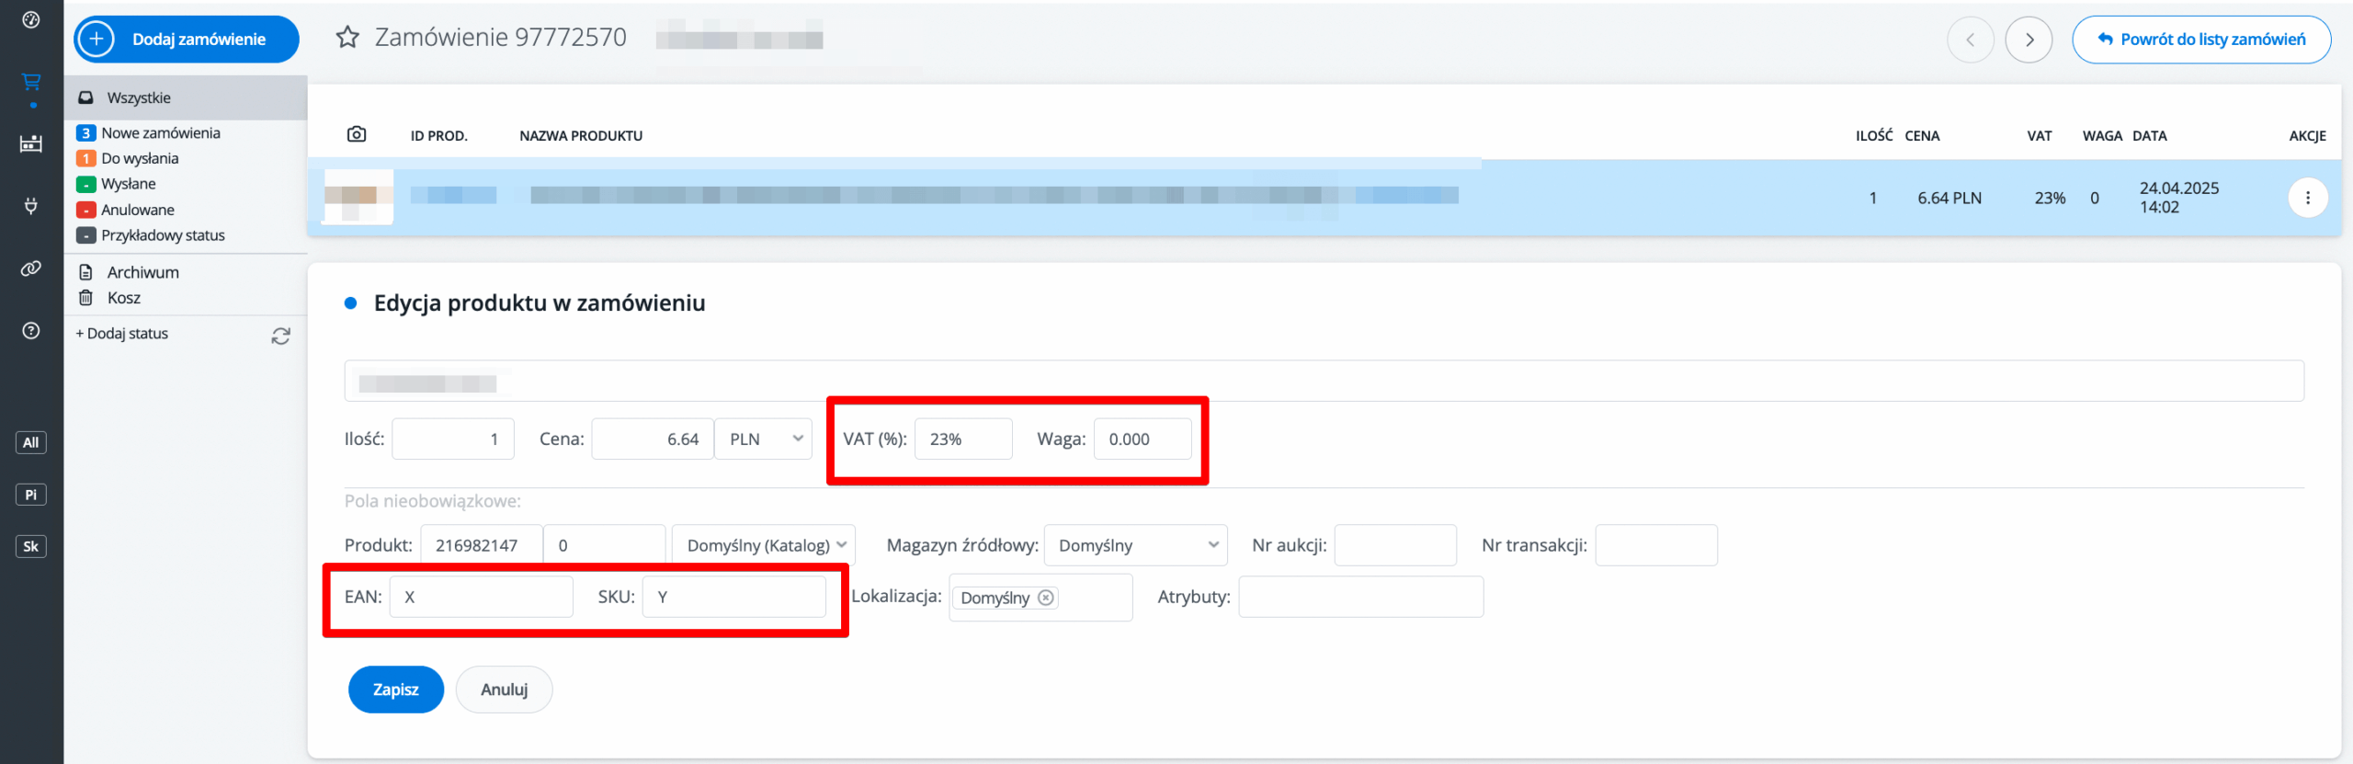This screenshot has height=764, width=2353.
Task: Go to the next order arrow
Action: point(2029,40)
